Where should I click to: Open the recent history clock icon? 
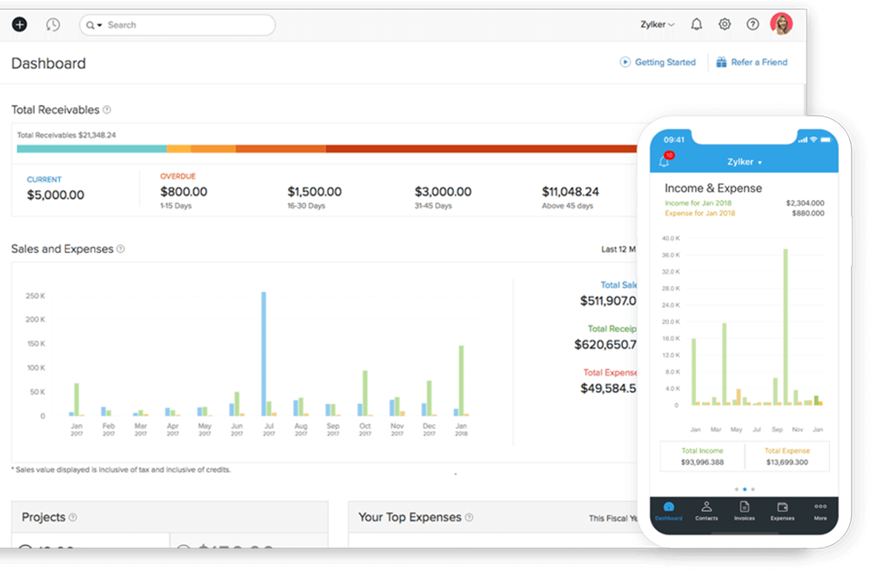point(53,24)
